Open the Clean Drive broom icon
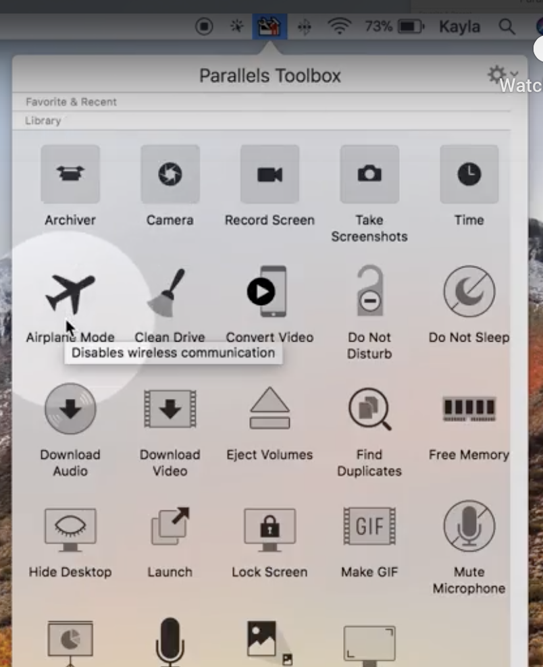The height and width of the screenshot is (667, 543). pyautogui.click(x=170, y=292)
